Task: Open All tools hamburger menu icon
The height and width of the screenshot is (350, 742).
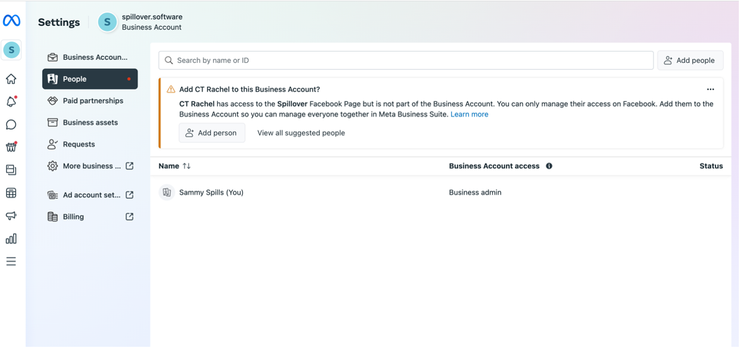Action: pyautogui.click(x=11, y=261)
